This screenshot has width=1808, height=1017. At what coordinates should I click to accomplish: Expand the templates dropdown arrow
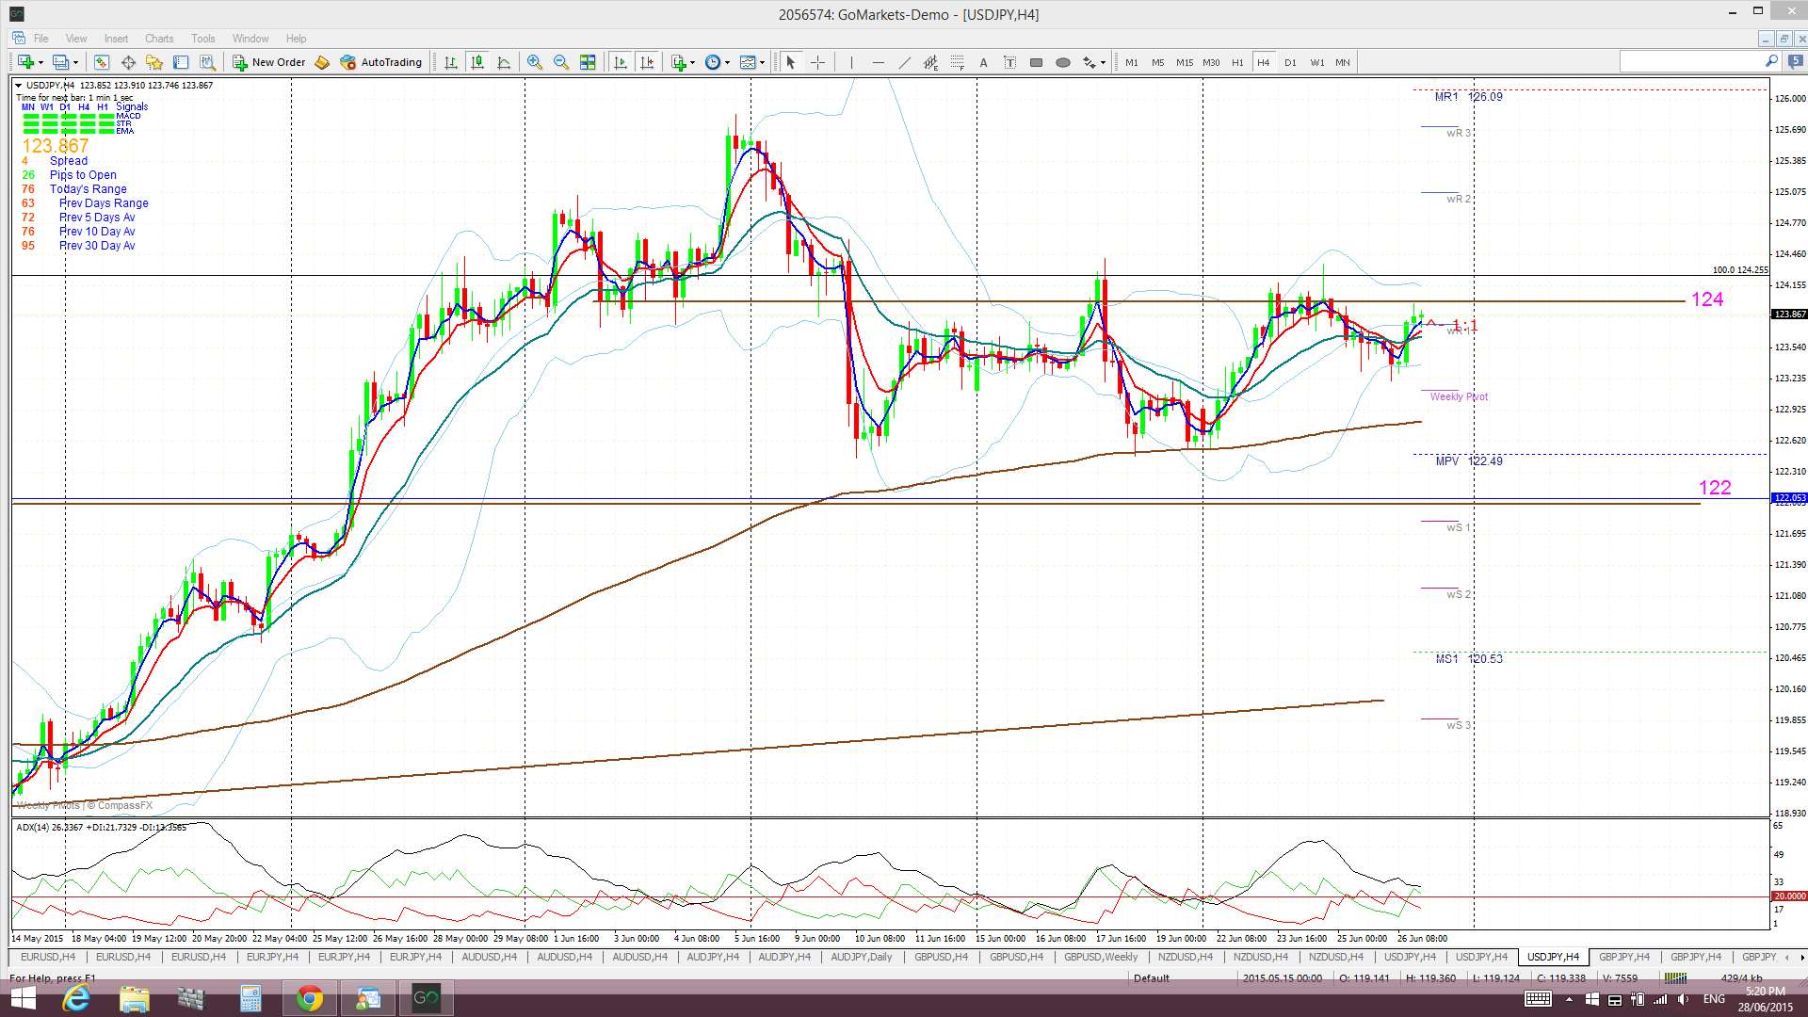coord(762,63)
